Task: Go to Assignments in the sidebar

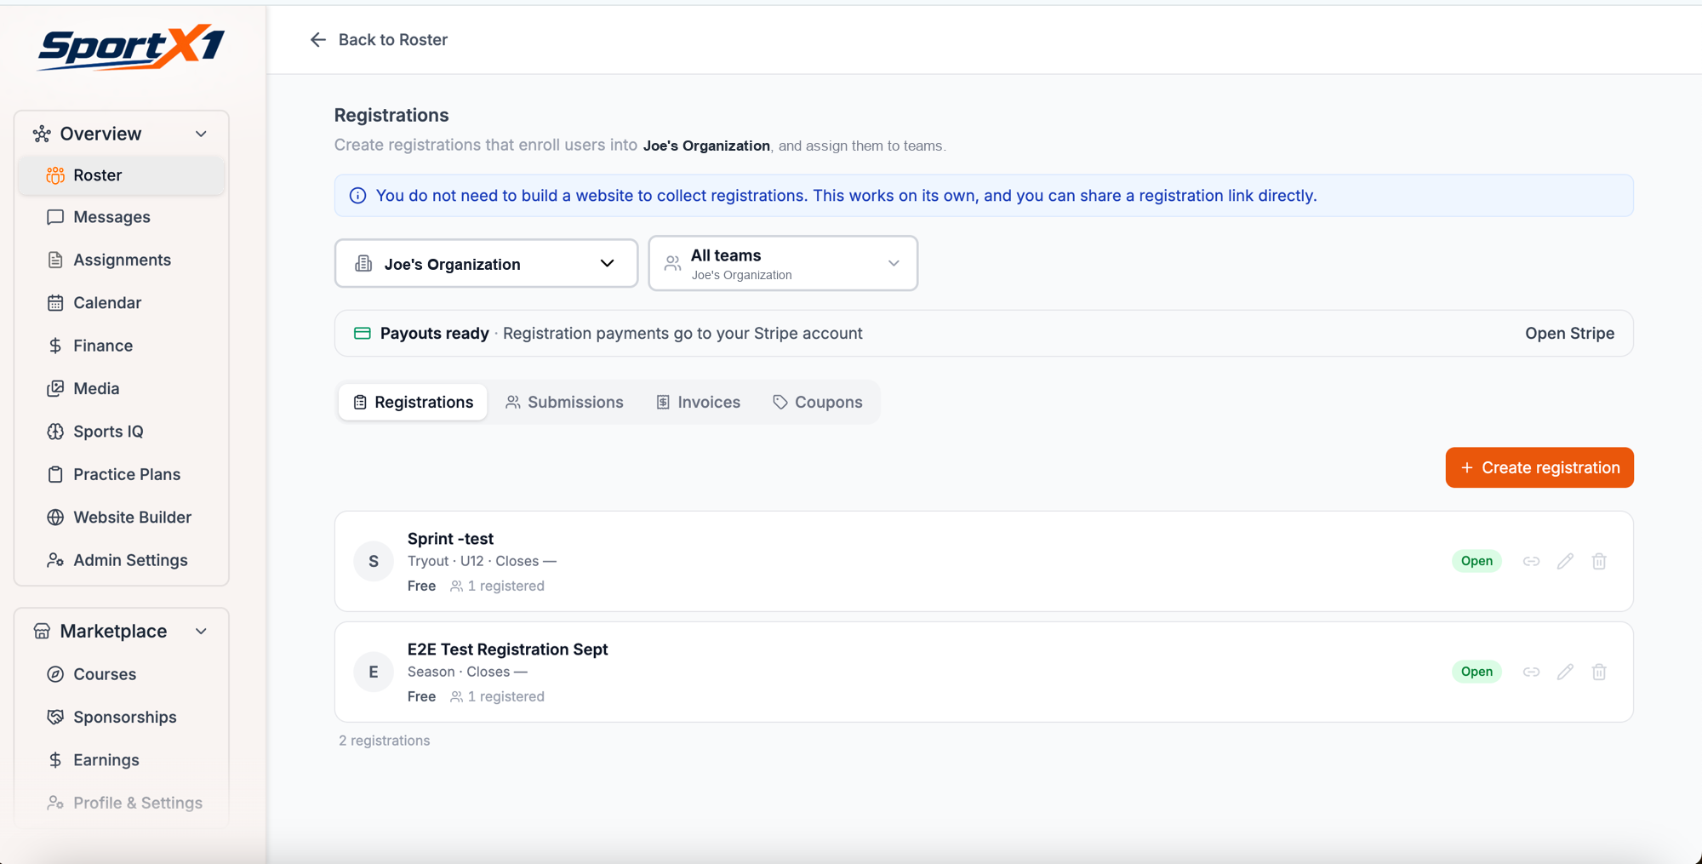Action: click(x=122, y=260)
